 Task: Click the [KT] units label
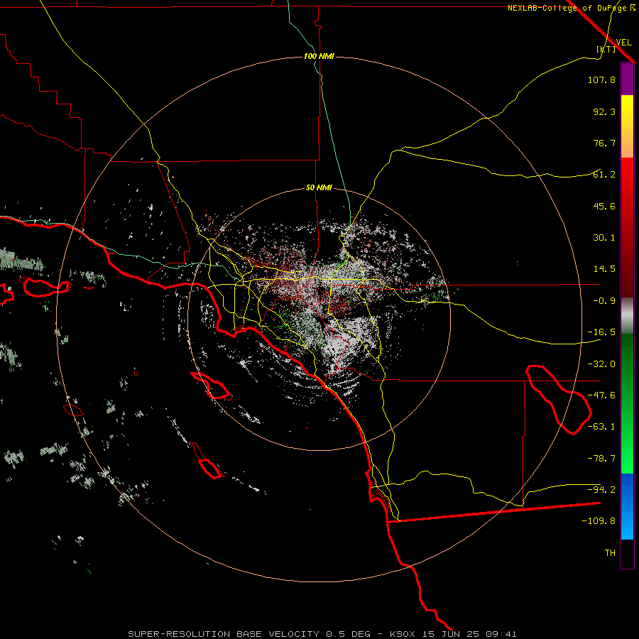(606, 49)
